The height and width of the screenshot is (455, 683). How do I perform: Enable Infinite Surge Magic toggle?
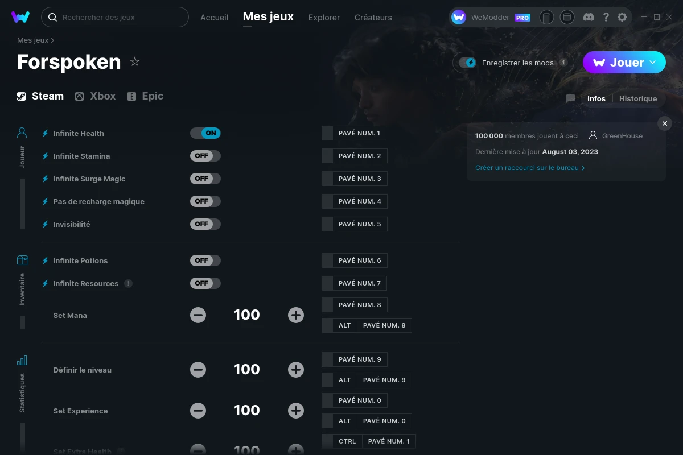(205, 179)
